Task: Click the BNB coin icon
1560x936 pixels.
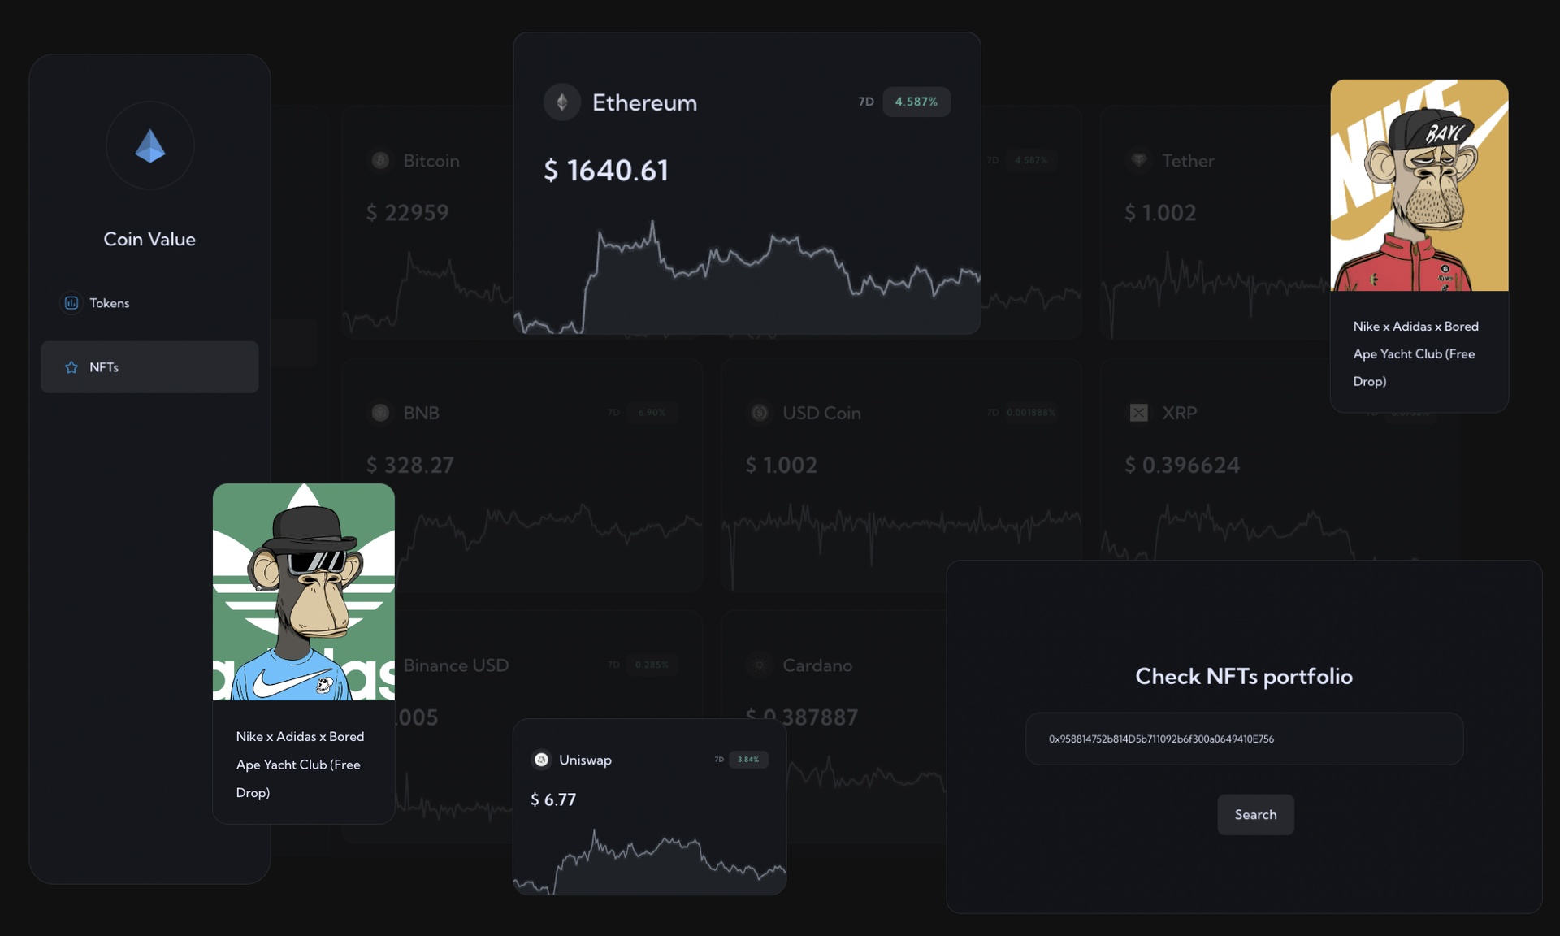Action: [x=380, y=413]
